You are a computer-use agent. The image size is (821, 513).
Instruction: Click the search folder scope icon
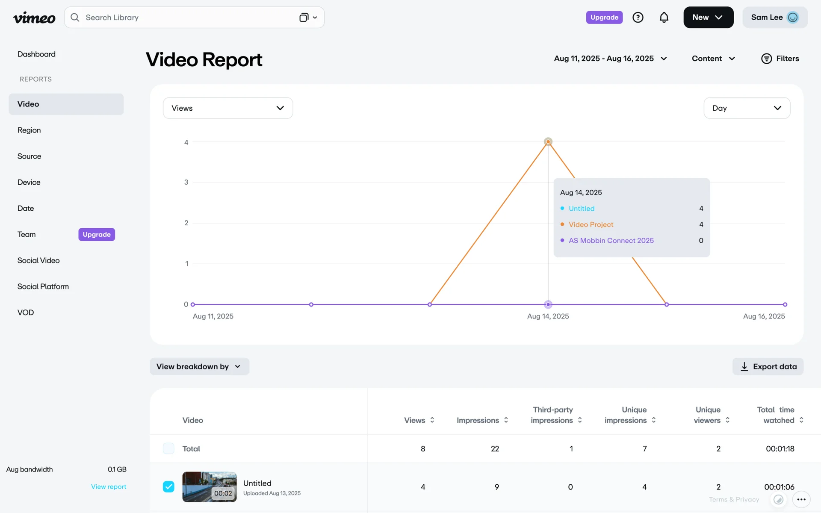(304, 18)
